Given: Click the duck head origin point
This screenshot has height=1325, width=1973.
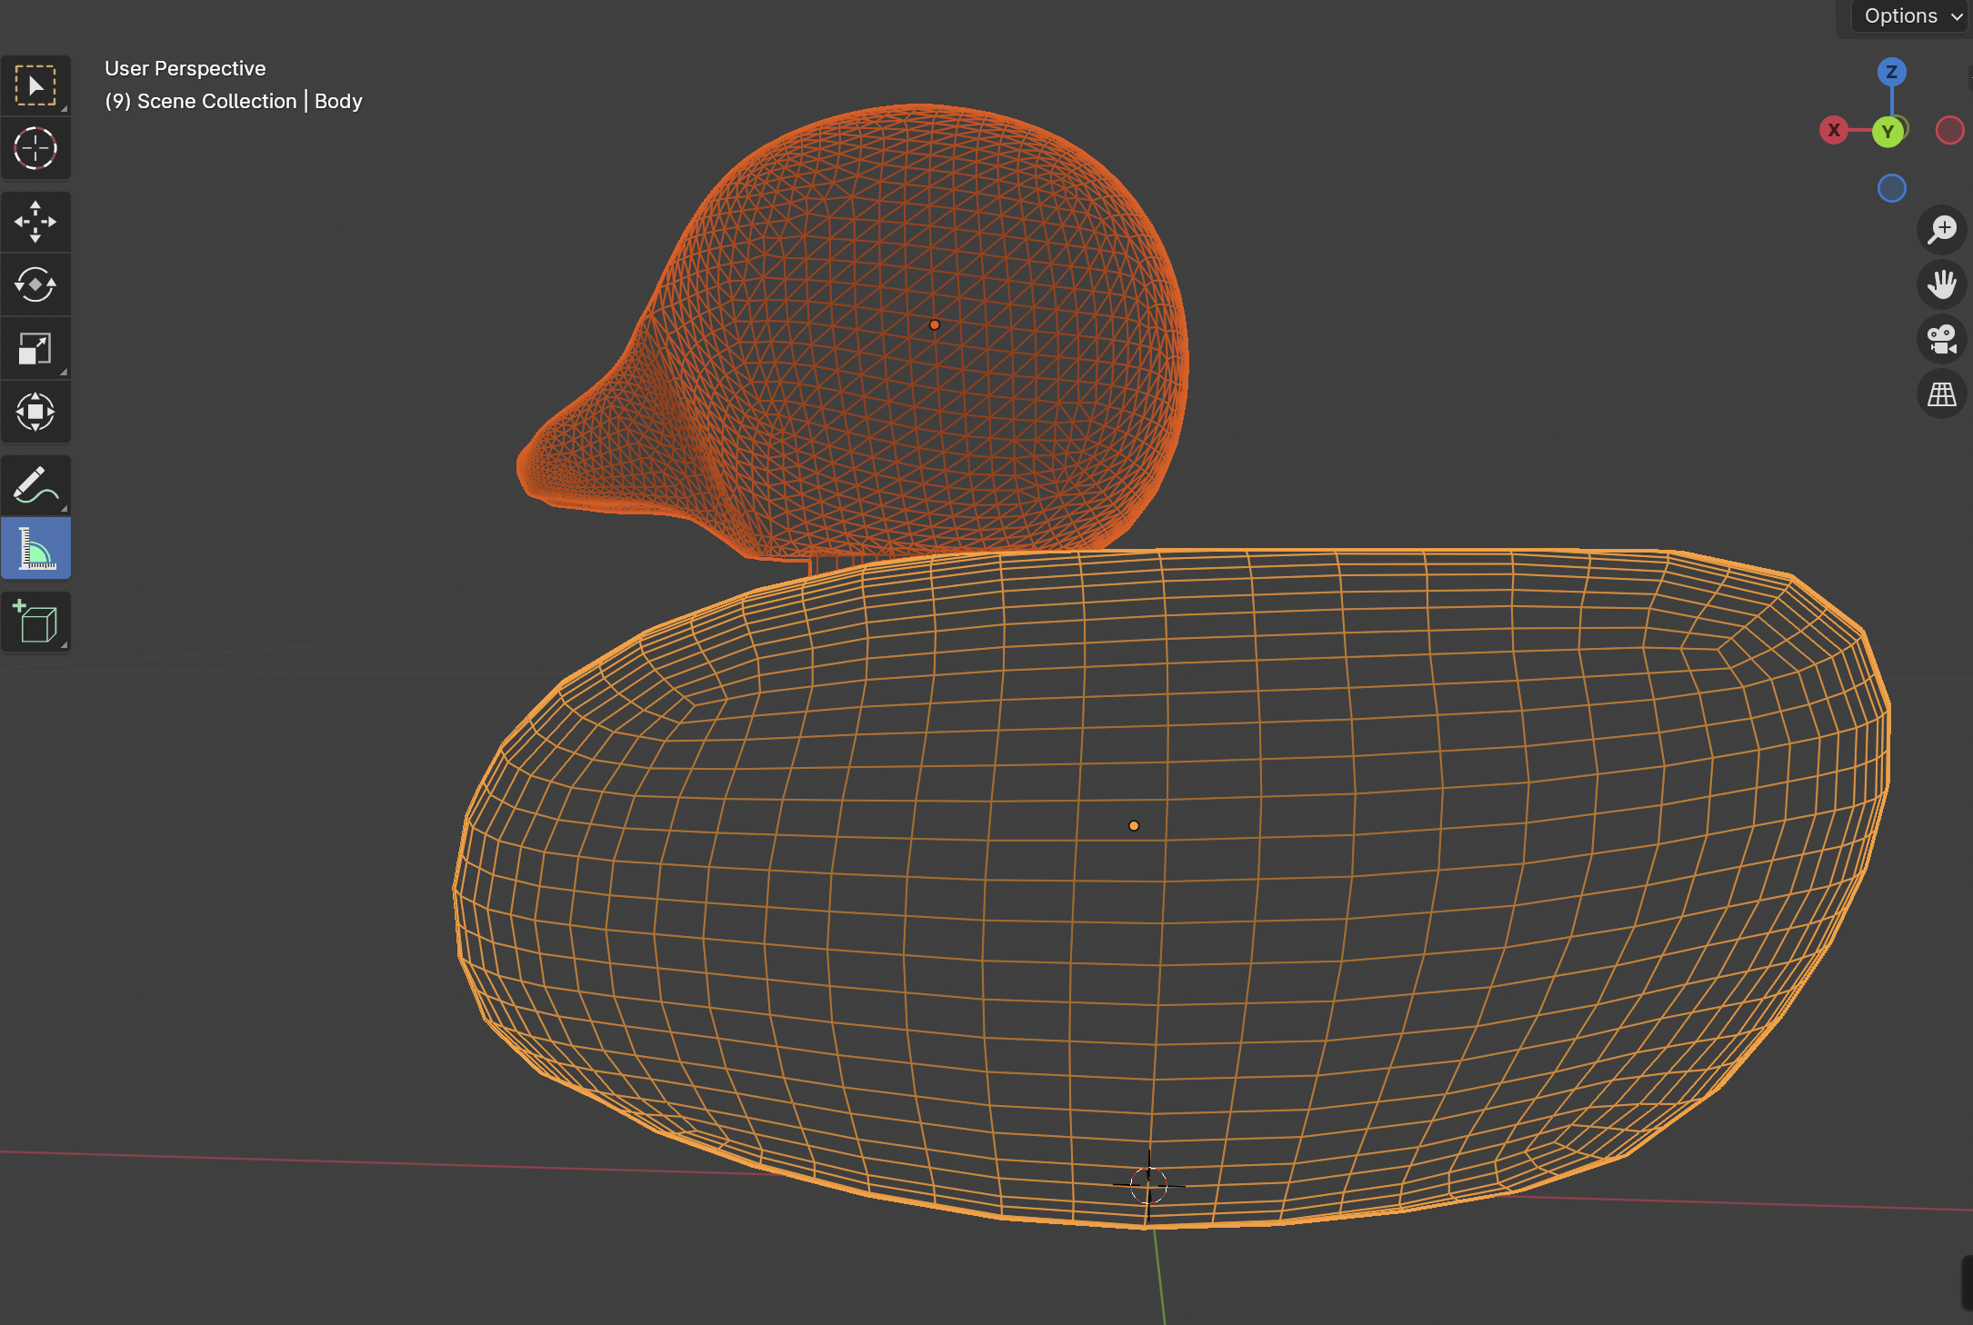Looking at the screenshot, I should (x=934, y=324).
